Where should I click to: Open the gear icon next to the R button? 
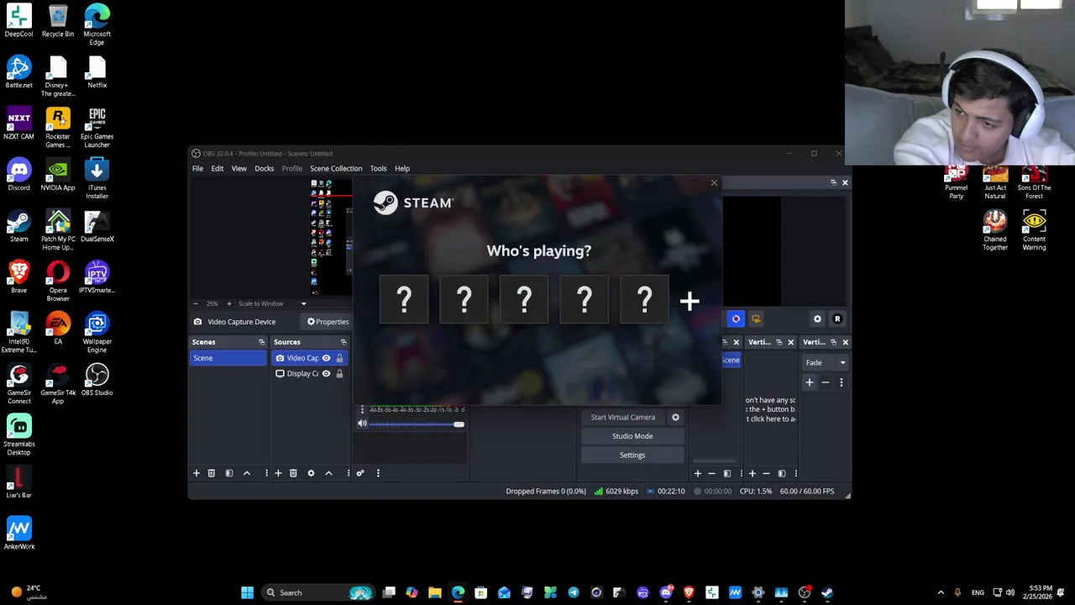(817, 319)
